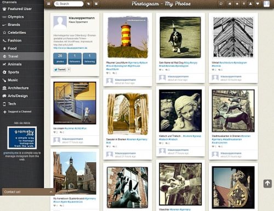
Task: Open comments on the Mad Dog photo
Action: [x=167, y=70]
